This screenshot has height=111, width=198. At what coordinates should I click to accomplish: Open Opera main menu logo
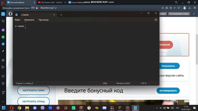coord(3,3)
